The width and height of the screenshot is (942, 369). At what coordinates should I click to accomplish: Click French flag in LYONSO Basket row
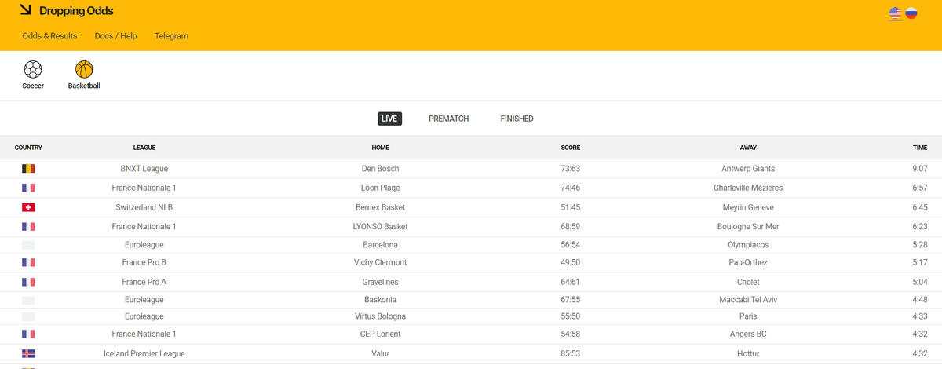(28, 227)
